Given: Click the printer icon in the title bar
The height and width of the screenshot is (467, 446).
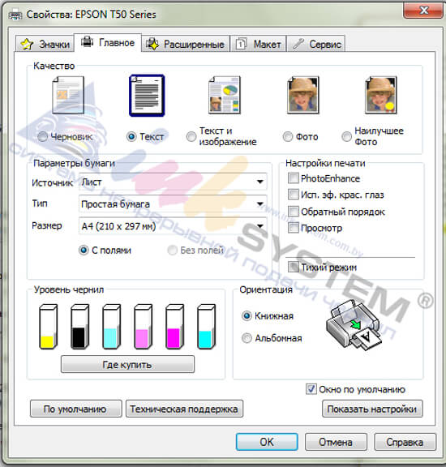Looking at the screenshot, I should (15, 15).
